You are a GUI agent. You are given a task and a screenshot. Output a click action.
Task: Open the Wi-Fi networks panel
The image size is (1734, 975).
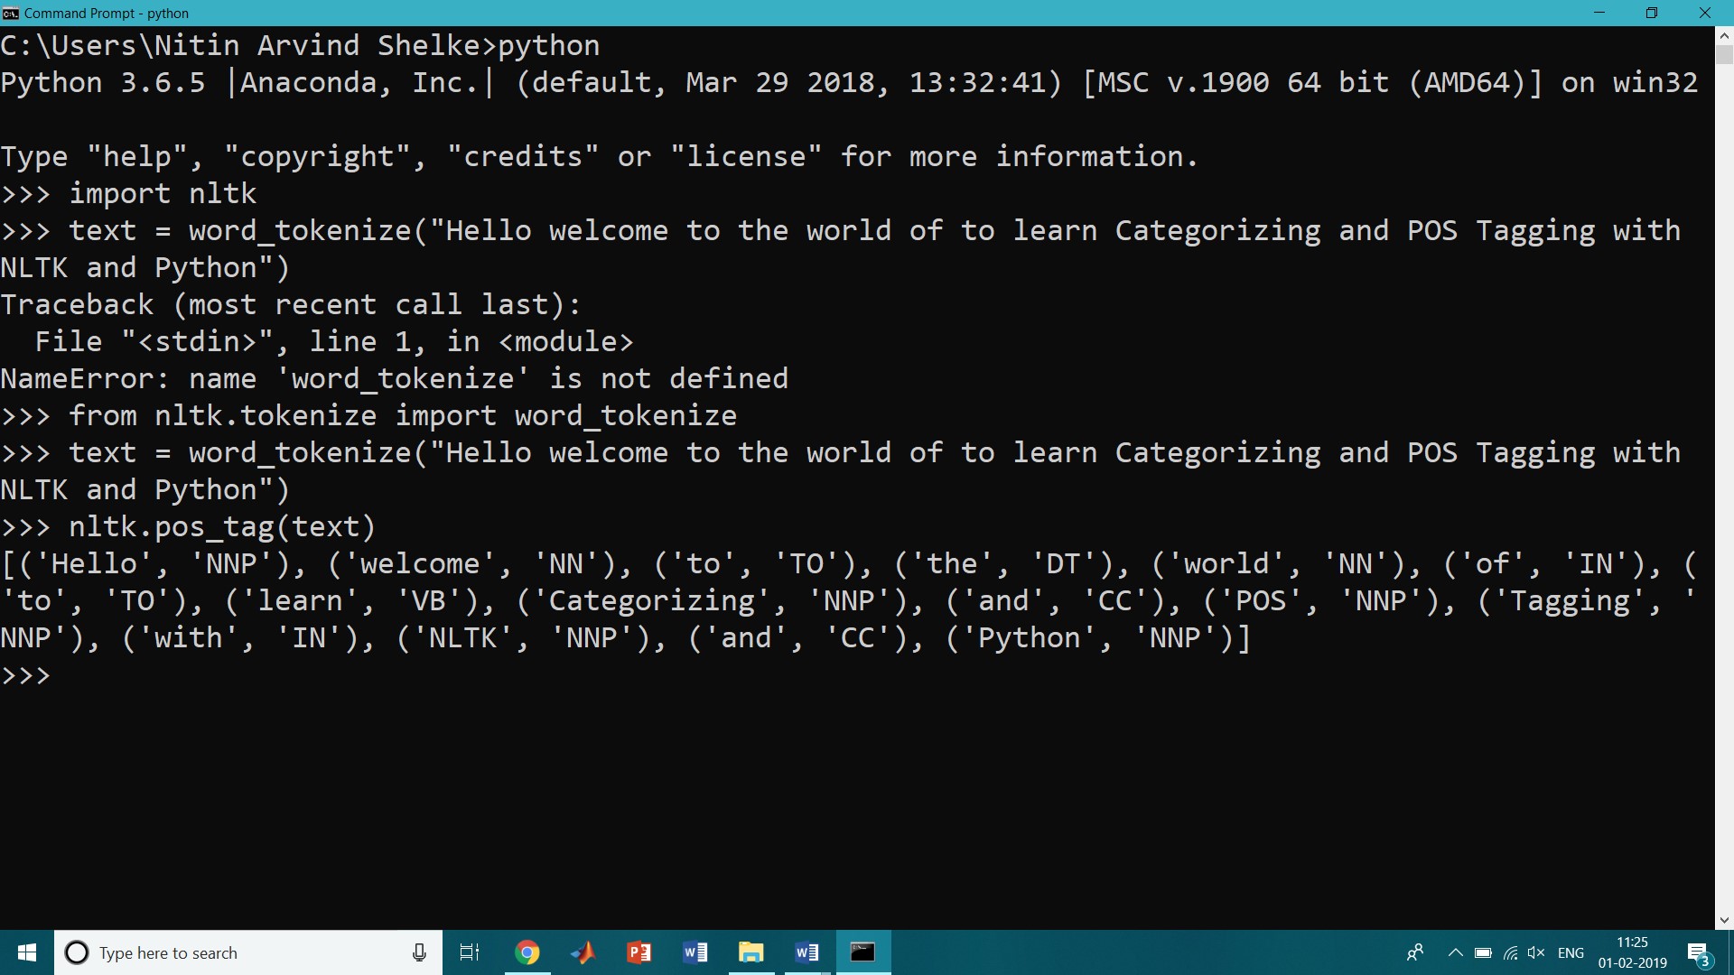[x=1510, y=952]
